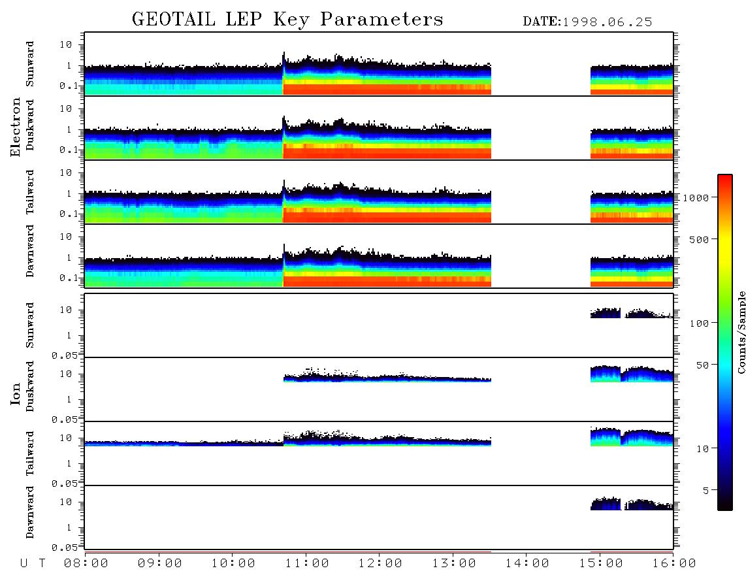Select the DATE:1998.06.25 label
The width and height of the screenshot is (746, 575).
pyautogui.click(x=587, y=22)
